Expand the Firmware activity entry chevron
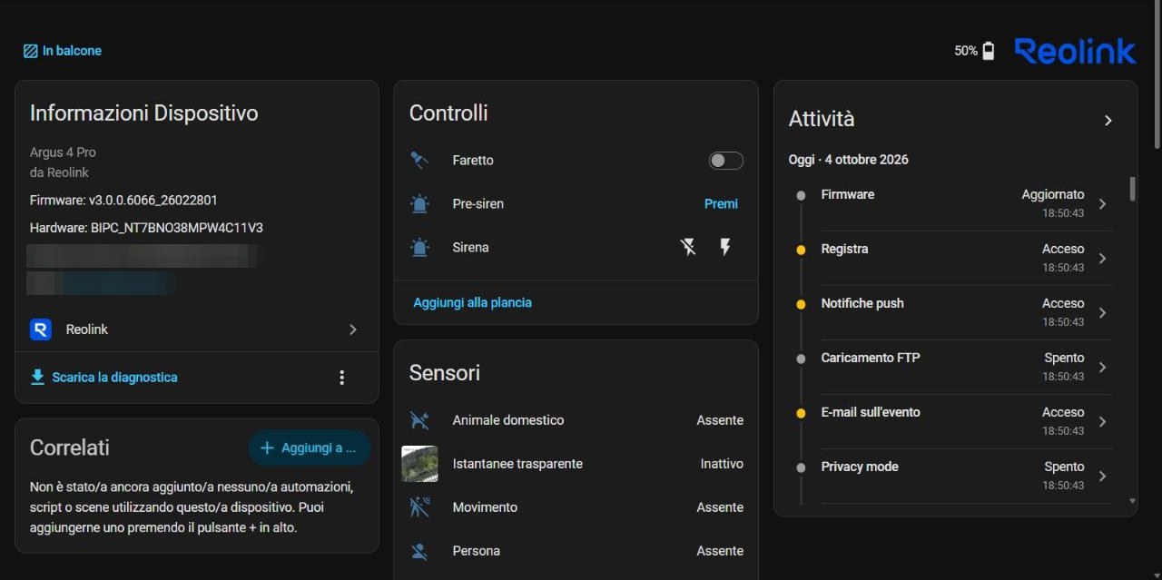1162x580 pixels. [1102, 204]
